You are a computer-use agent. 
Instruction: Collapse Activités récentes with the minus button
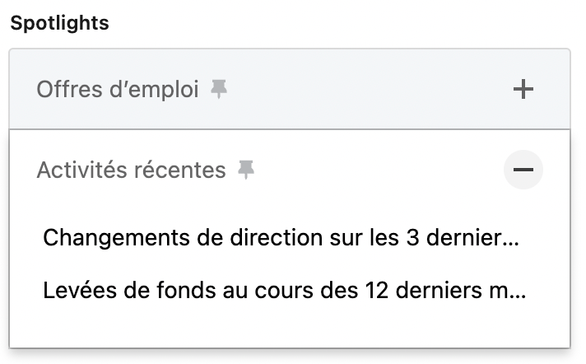pos(523,170)
